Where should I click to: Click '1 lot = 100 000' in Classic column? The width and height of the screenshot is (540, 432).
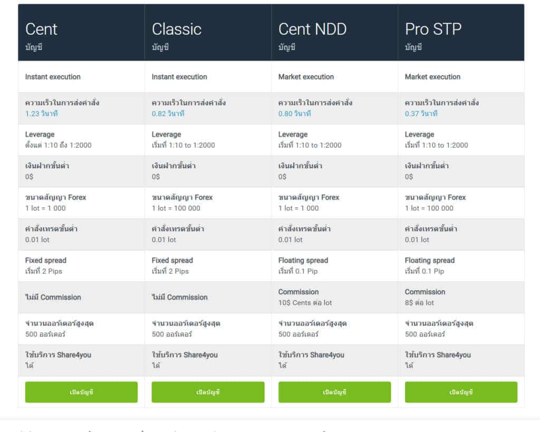[x=176, y=208]
